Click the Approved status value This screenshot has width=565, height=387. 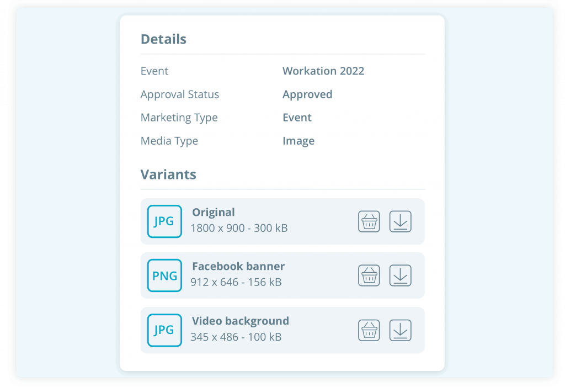coord(307,94)
